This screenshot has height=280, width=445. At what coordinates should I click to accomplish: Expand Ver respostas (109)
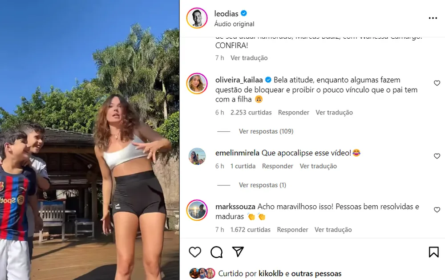(x=266, y=131)
